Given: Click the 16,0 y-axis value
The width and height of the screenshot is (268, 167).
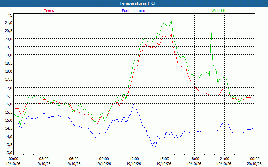Looking at the screenshot, I should [9, 104].
